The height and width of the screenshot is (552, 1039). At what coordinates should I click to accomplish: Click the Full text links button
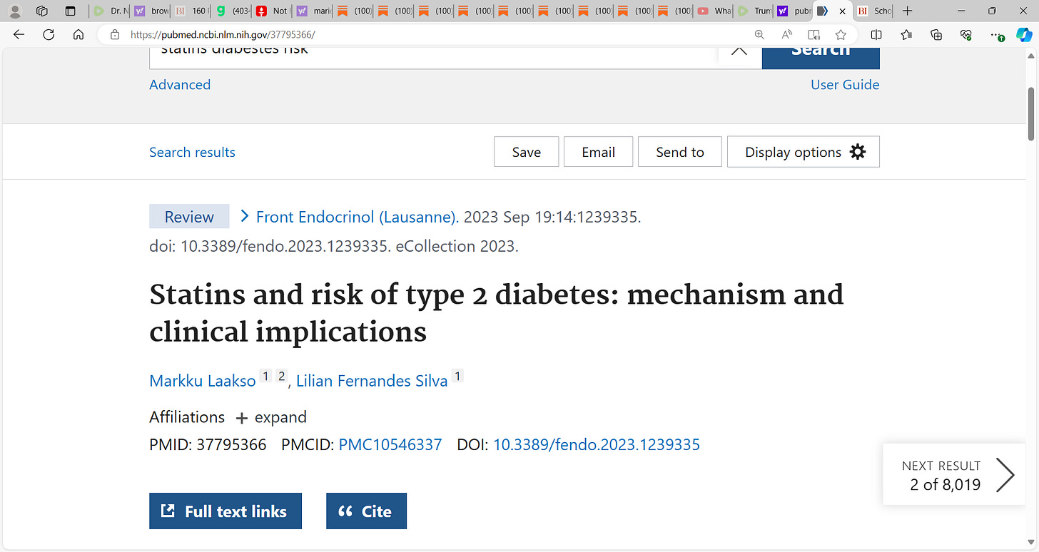[225, 511]
